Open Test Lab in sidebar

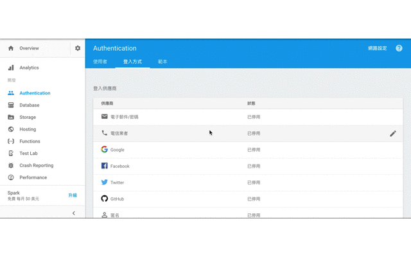tap(29, 154)
